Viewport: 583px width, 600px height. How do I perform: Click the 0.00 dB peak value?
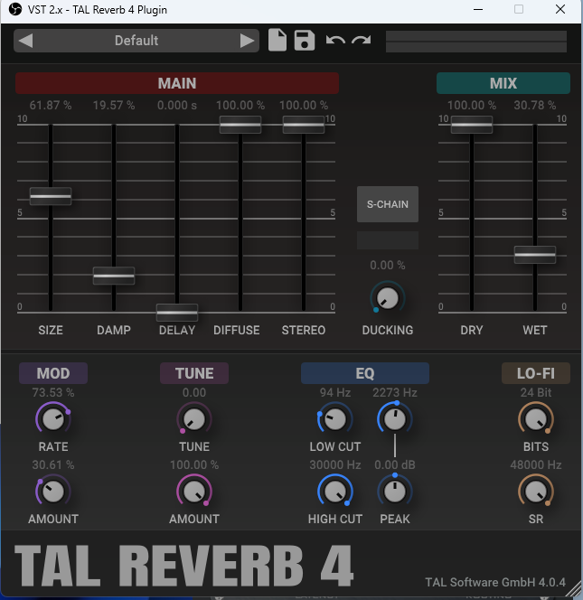point(395,465)
